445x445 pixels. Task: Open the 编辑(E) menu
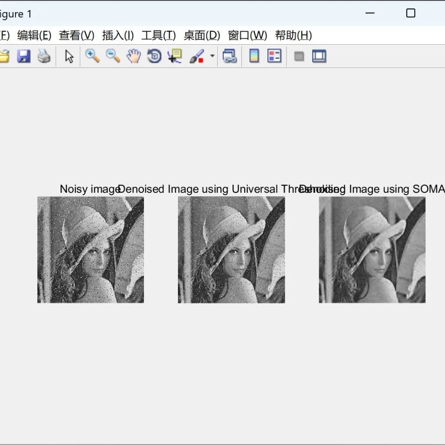coord(34,35)
